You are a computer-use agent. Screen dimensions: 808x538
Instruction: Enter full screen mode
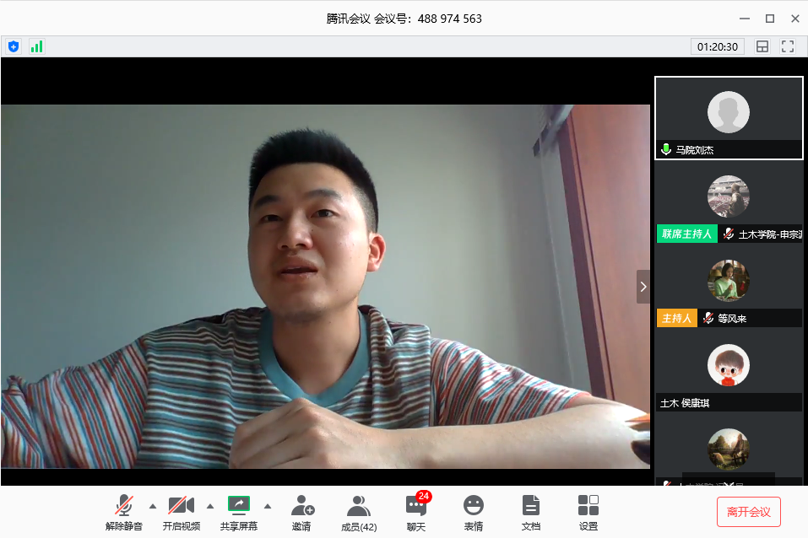coord(788,47)
